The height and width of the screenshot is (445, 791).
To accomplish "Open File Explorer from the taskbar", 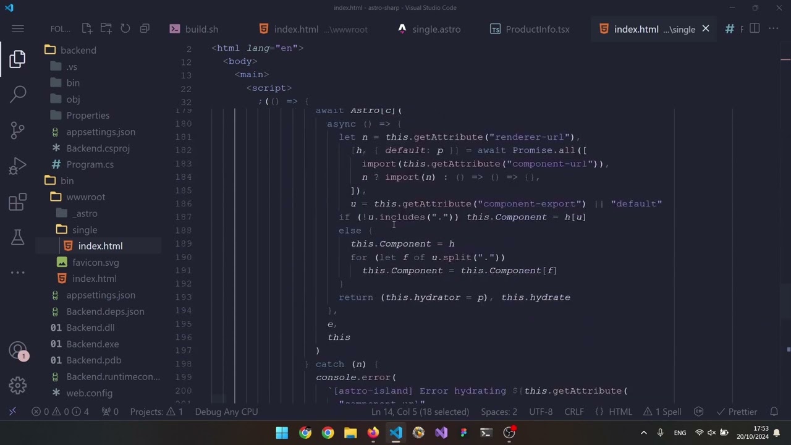I will pos(350,433).
